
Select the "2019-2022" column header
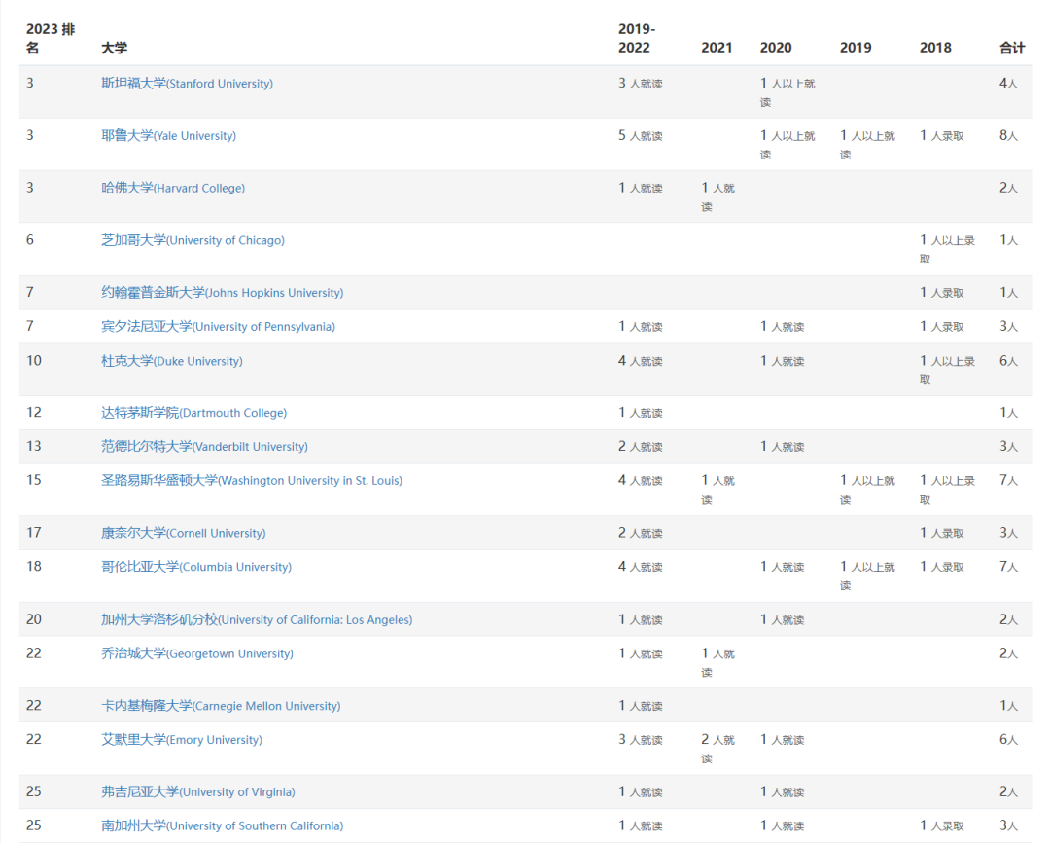tap(637, 38)
